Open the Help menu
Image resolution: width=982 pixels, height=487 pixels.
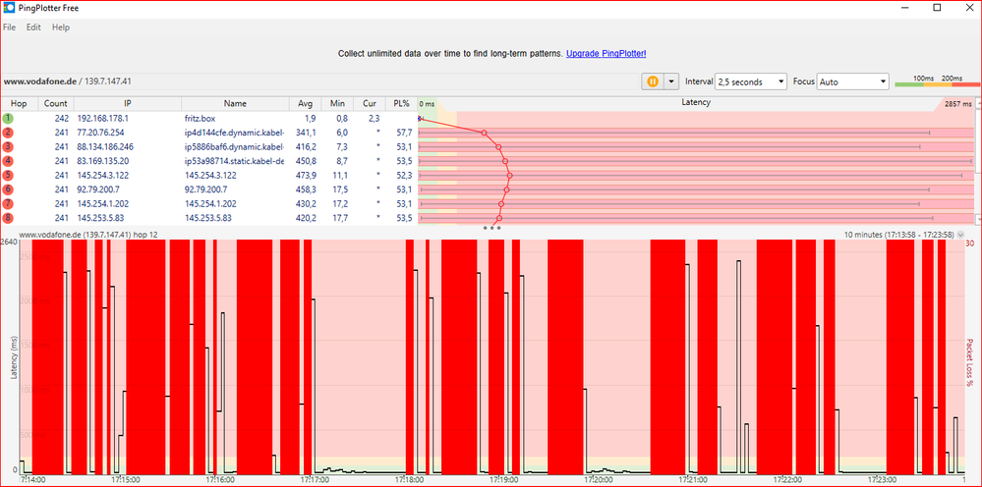coord(61,27)
